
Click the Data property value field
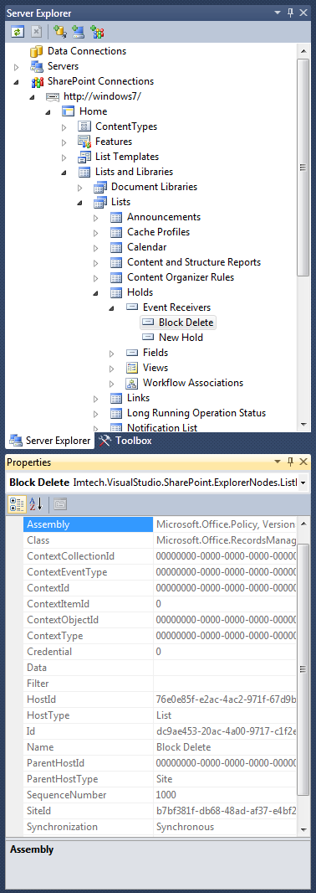pos(225,668)
